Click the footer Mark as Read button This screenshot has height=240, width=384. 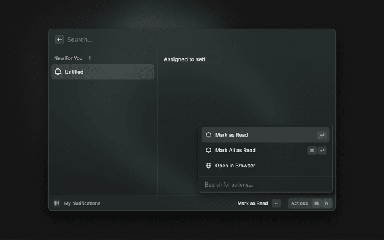253,203
